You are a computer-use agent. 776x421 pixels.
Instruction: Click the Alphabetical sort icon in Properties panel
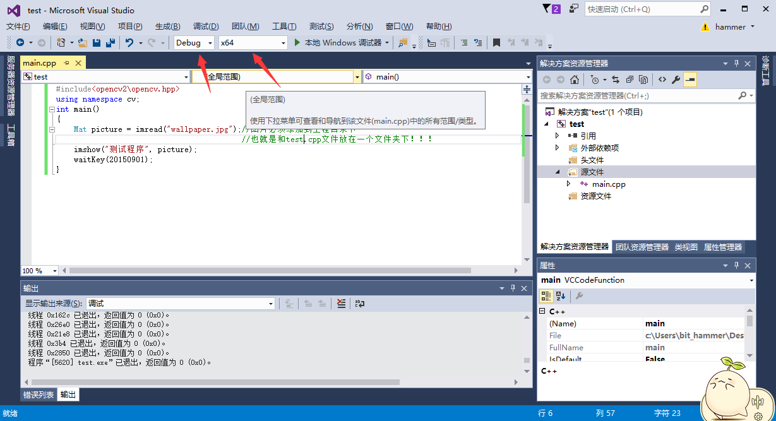pyautogui.click(x=561, y=295)
